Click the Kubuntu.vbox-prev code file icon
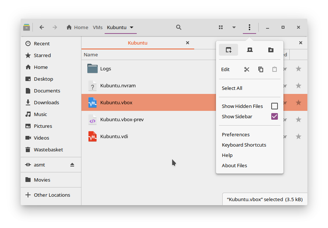 93,120
